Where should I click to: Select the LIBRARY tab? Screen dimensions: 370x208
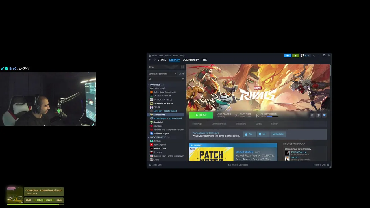174,60
